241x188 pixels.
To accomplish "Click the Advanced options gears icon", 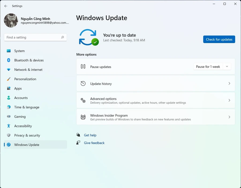I will pyautogui.click(x=83, y=100).
